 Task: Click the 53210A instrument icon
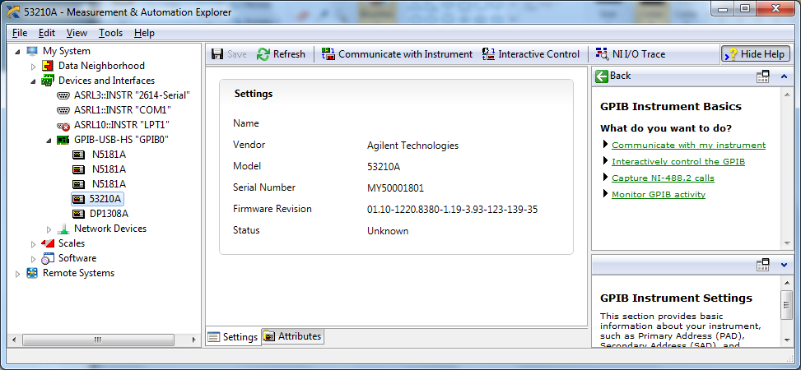[x=79, y=198]
